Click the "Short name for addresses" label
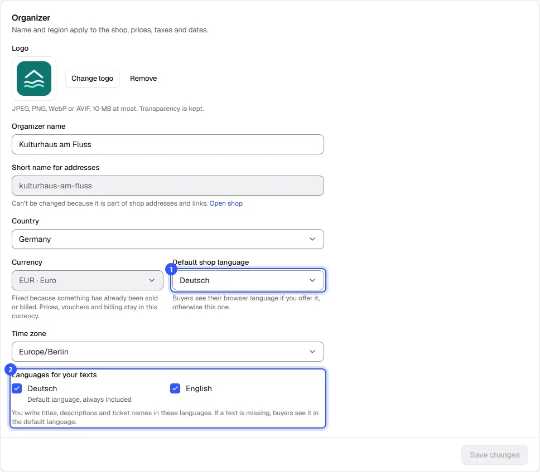The height and width of the screenshot is (472, 540). point(55,168)
